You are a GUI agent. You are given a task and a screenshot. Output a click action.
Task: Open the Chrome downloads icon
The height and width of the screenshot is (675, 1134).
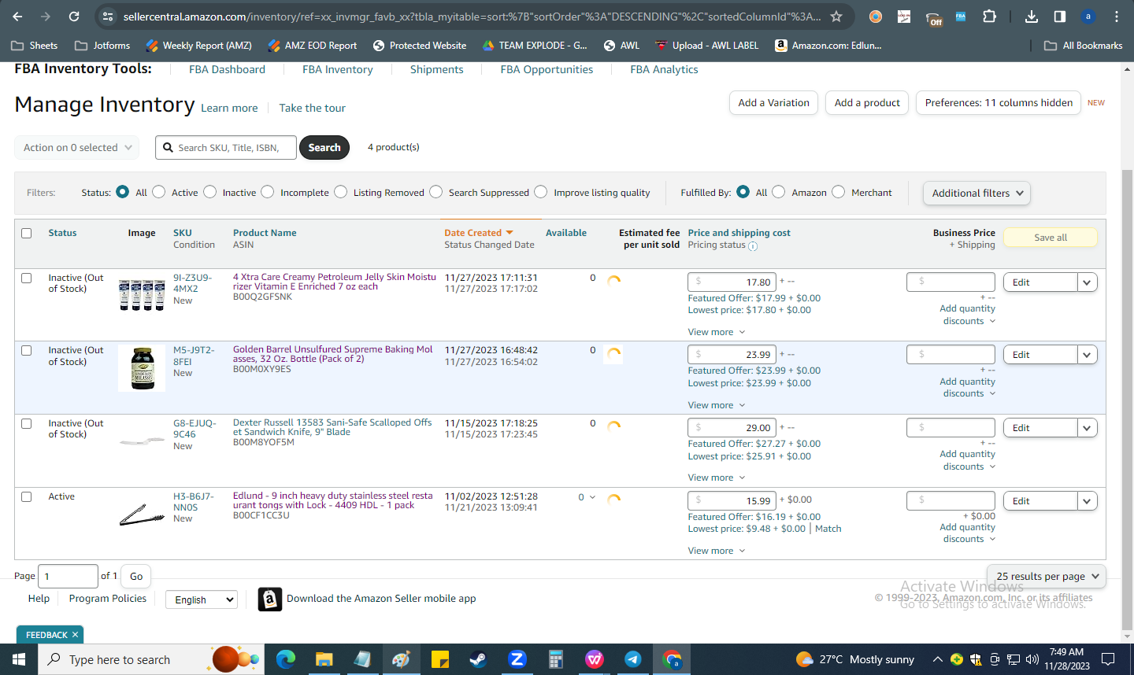1032,17
